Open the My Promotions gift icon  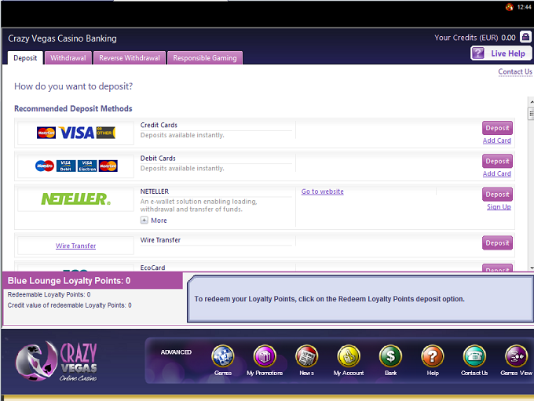[x=265, y=356]
